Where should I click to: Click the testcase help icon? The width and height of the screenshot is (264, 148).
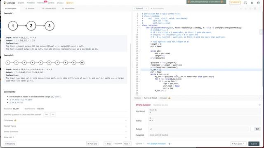click(170, 144)
